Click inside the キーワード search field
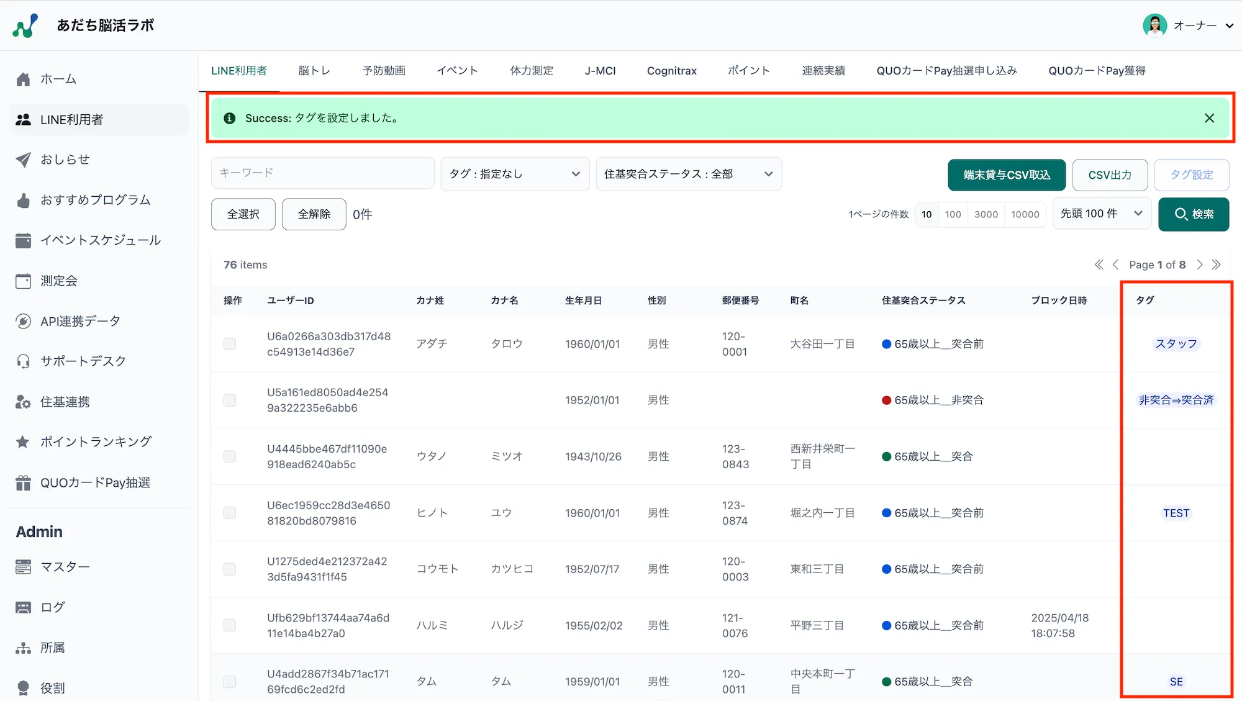Screen dimensions: 1242x701 322,173
